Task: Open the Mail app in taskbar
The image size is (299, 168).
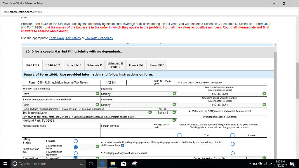Action: [124, 164]
